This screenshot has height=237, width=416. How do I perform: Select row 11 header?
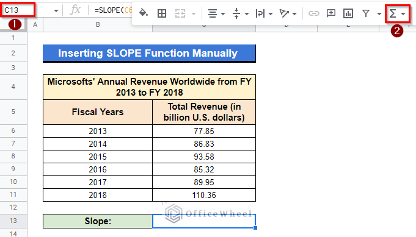[13, 195]
